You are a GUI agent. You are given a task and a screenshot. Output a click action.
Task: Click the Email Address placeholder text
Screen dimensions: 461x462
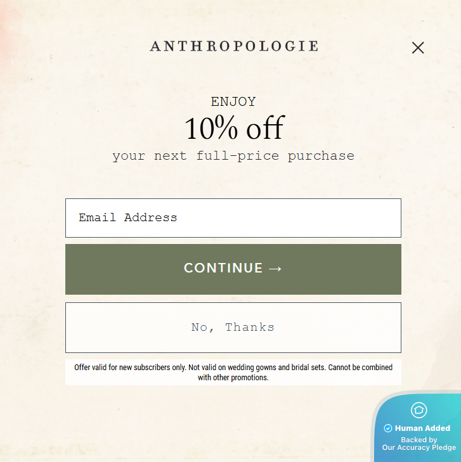click(128, 218)
